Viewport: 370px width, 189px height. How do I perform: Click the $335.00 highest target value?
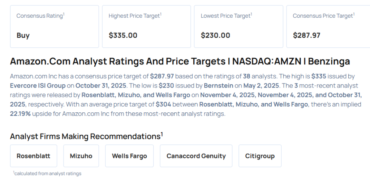[x=123, y=35]
